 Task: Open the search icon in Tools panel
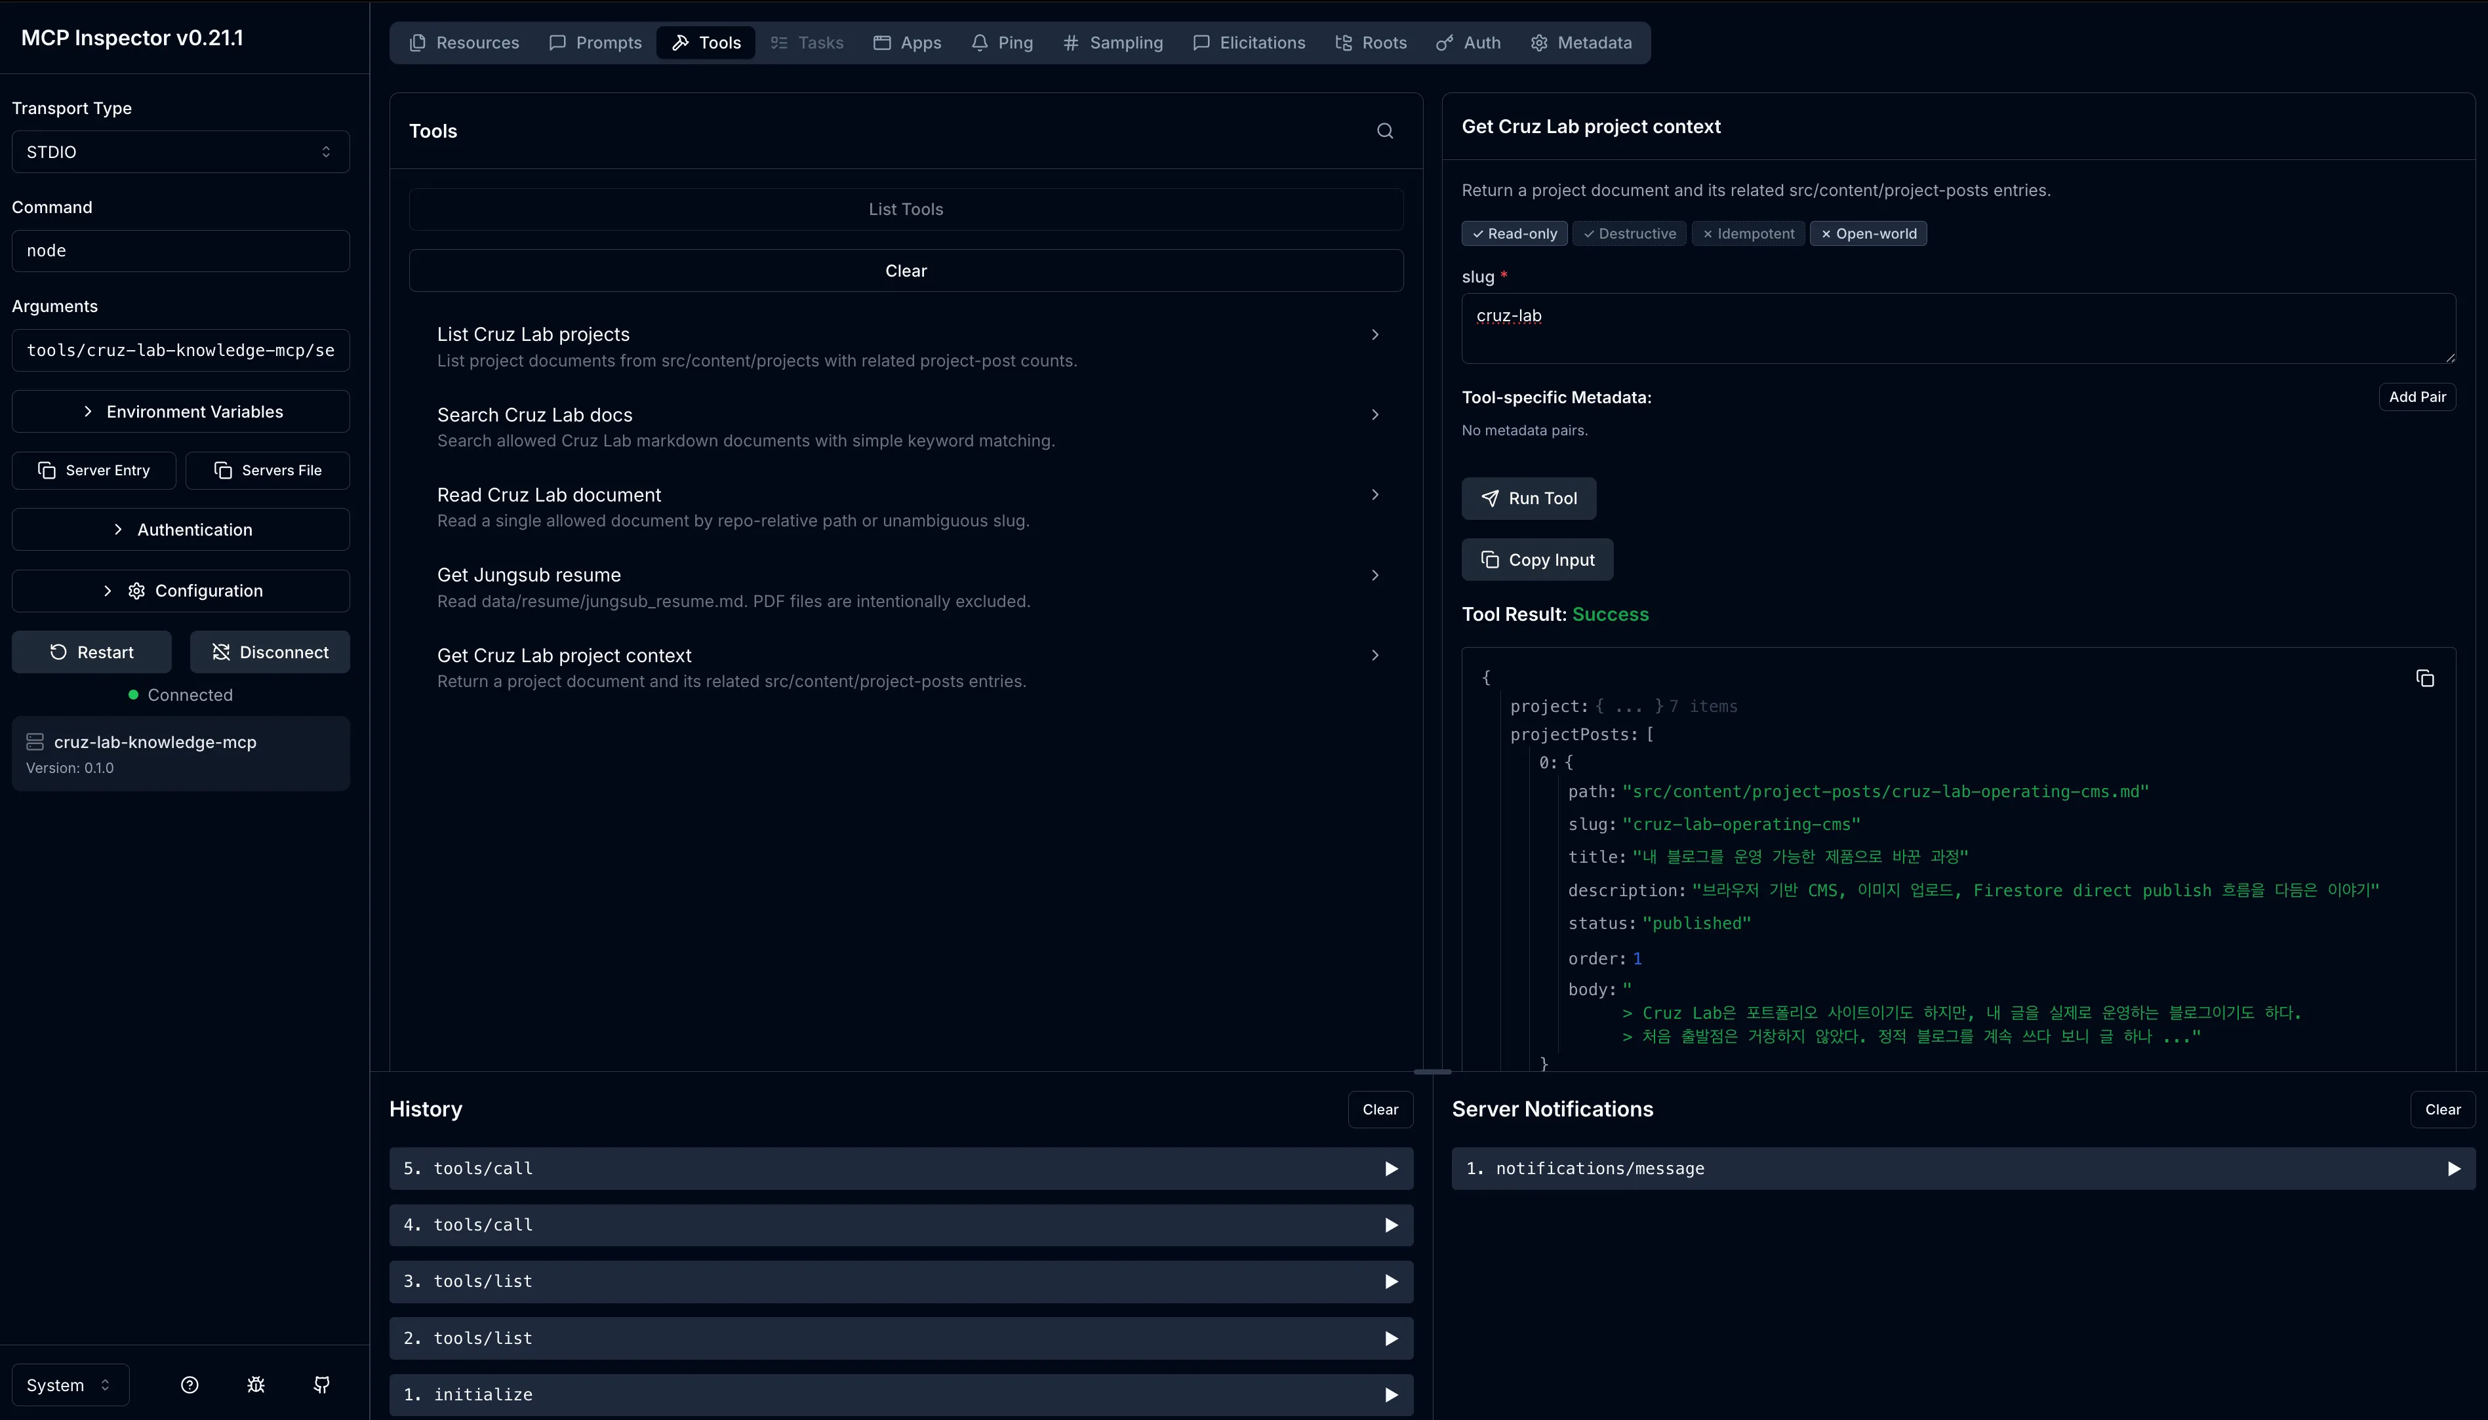click(x=1384, y=130)
